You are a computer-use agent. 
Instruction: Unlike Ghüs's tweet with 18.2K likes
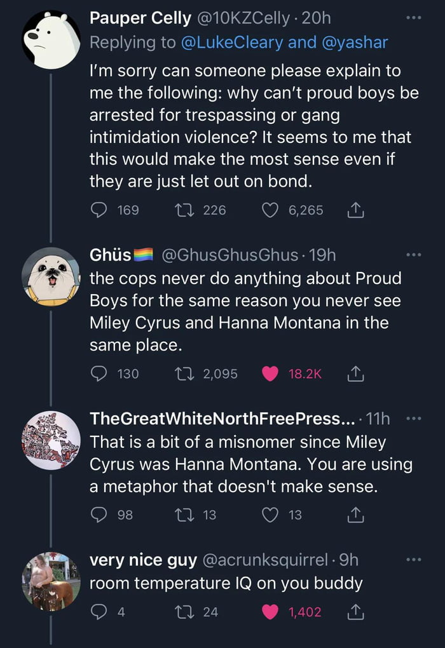pos(271,374)
